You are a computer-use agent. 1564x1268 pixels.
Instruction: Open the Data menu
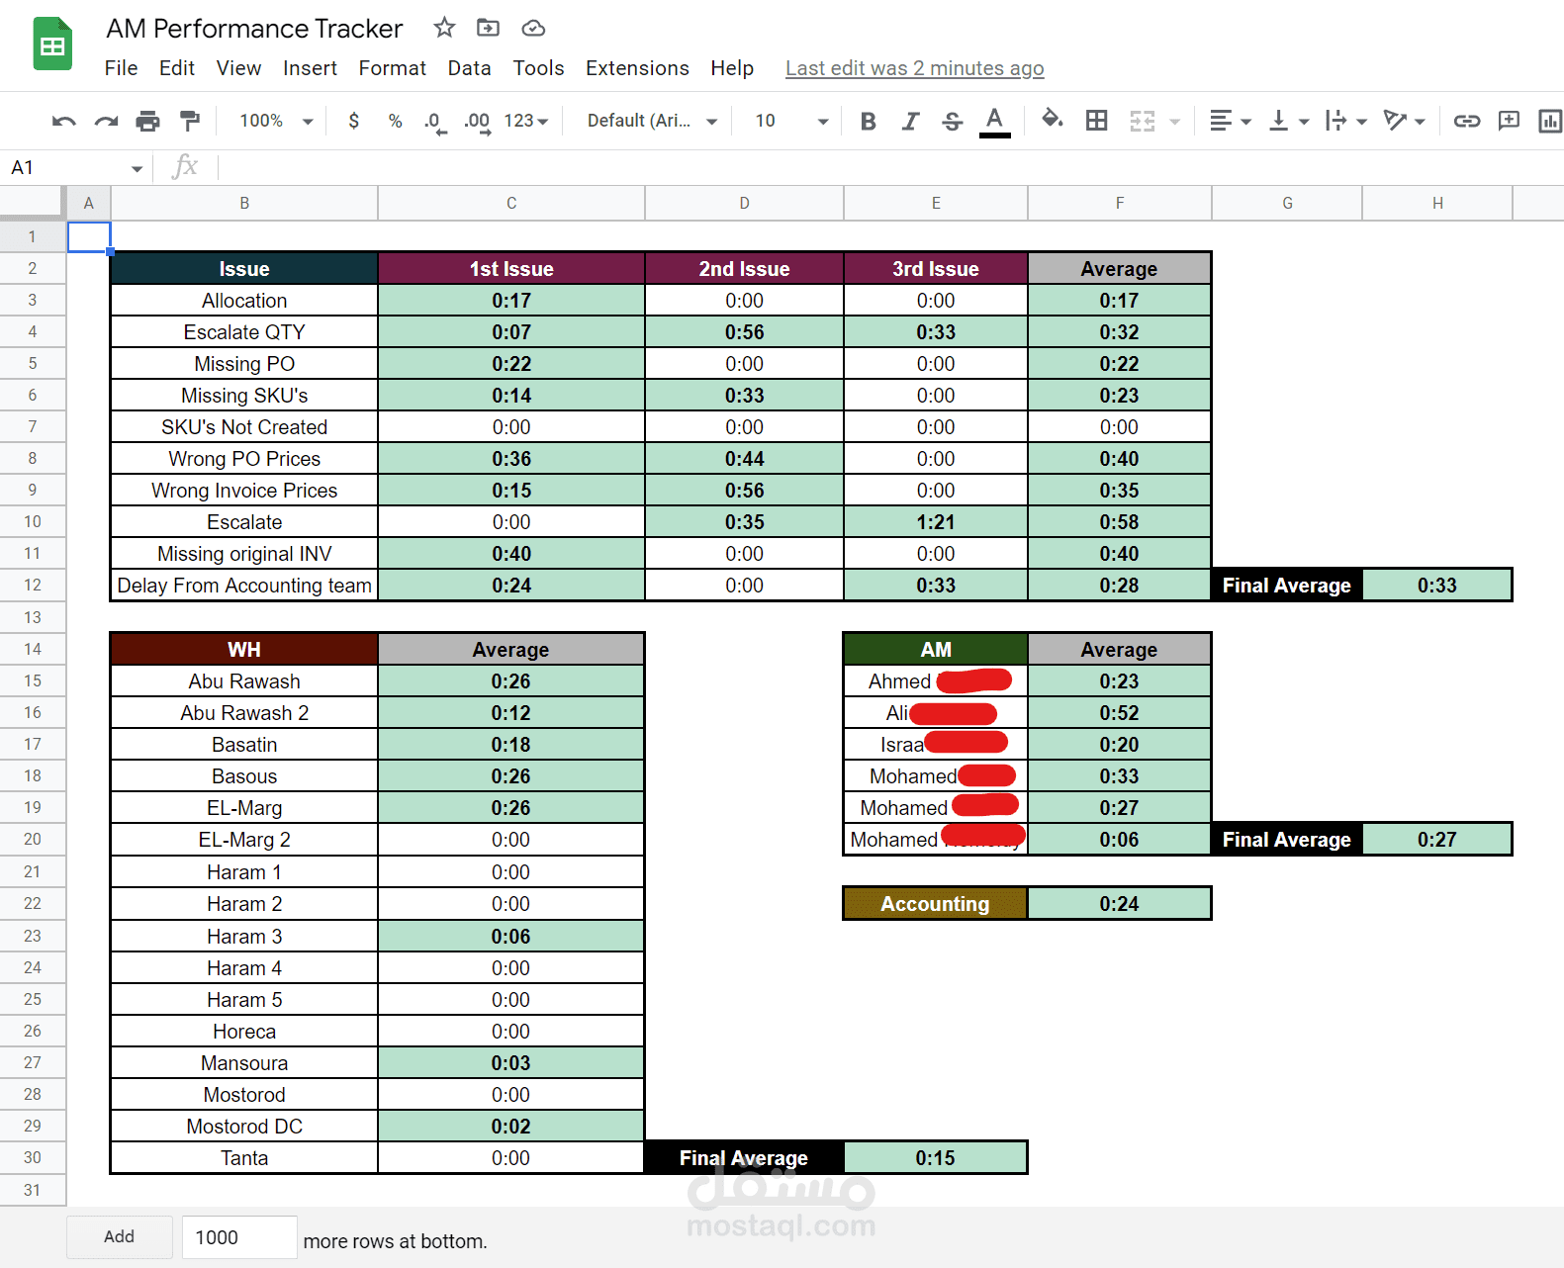tap(469, 68)
